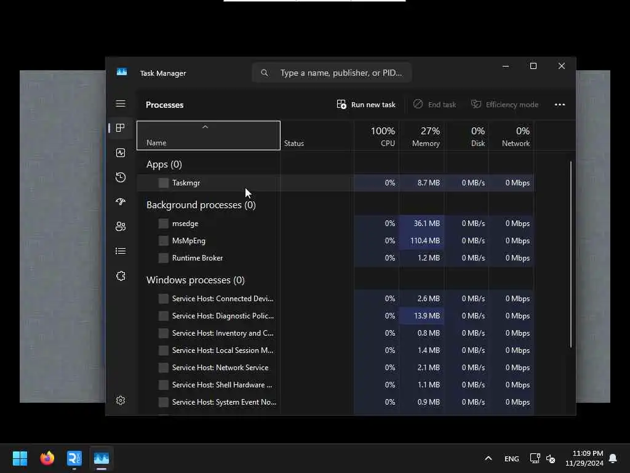Click the End task button
The height and width of the screenshot is (473, 630).
coord(434,105)
